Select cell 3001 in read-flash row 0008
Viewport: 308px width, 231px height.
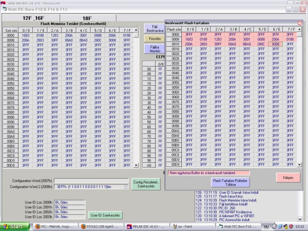point(246,39)
